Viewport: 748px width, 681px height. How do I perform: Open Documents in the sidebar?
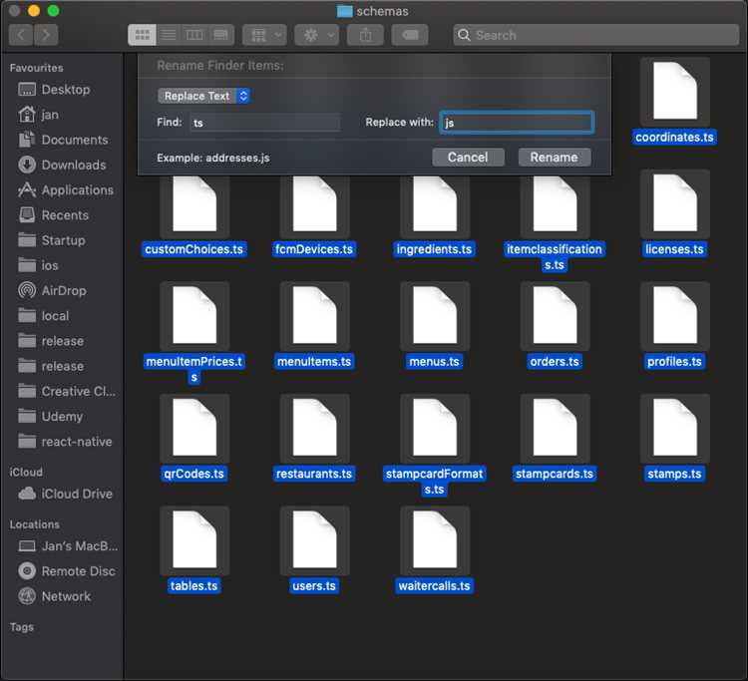coord(62,140)
